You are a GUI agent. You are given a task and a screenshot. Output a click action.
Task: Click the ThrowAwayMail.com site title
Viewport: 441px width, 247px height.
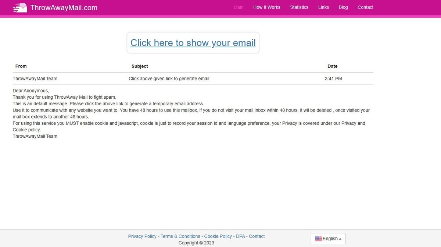point(64,7)
